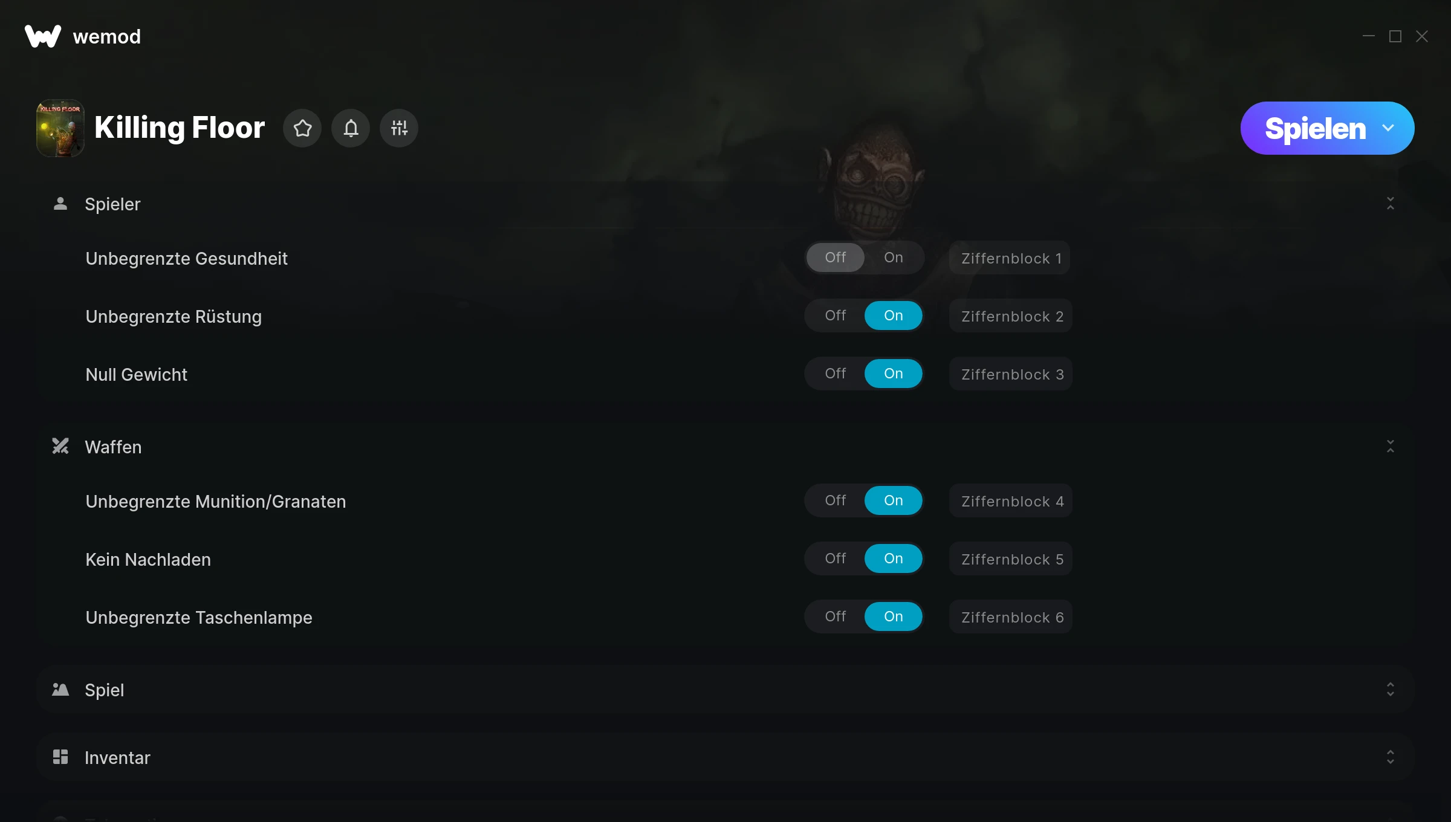Switch Unbegrenzte Rüstung to Off

[836, 316]
